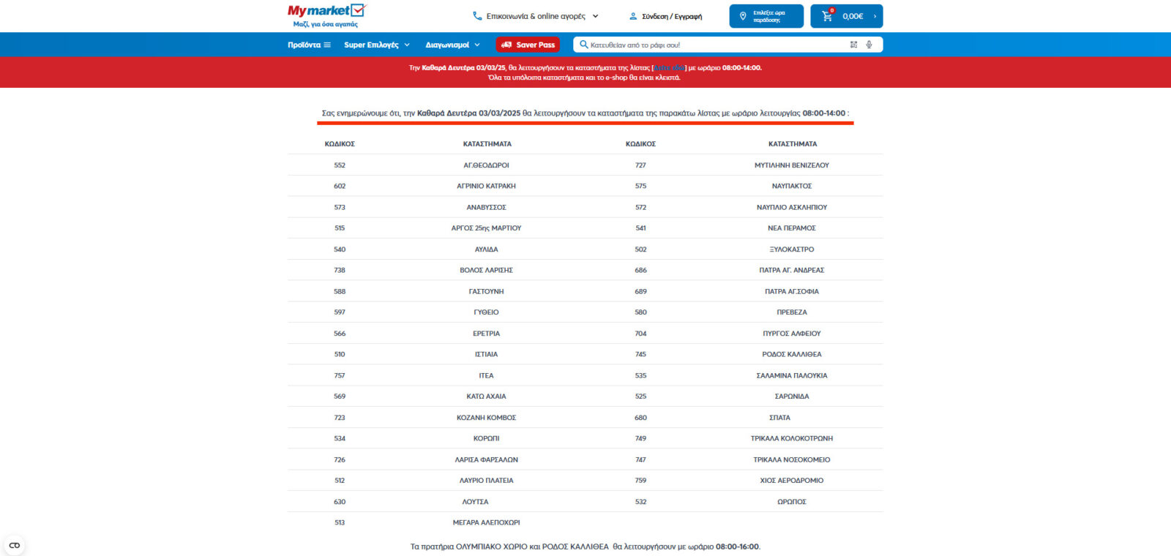Select store ΝΑΥΠΑΚΤΟΣ
This screenshot has height=556, width=1171.
792,186
